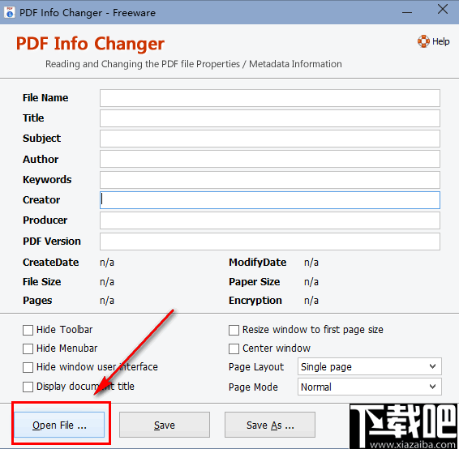
Task: Open the Help link text
Action: pyautogui.click(x=440, y=41)
